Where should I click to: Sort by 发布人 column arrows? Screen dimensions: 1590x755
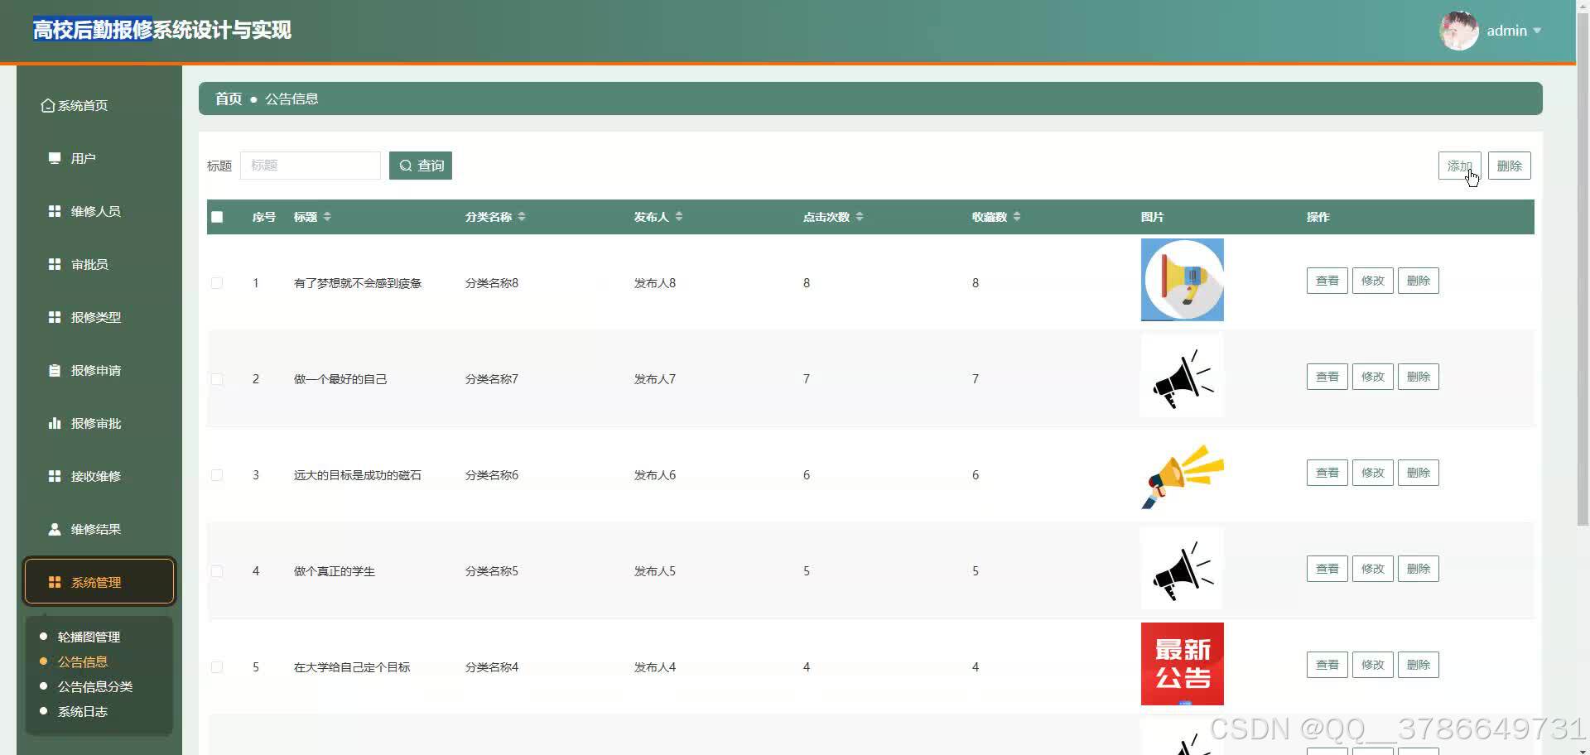click(x=679, y=216)
